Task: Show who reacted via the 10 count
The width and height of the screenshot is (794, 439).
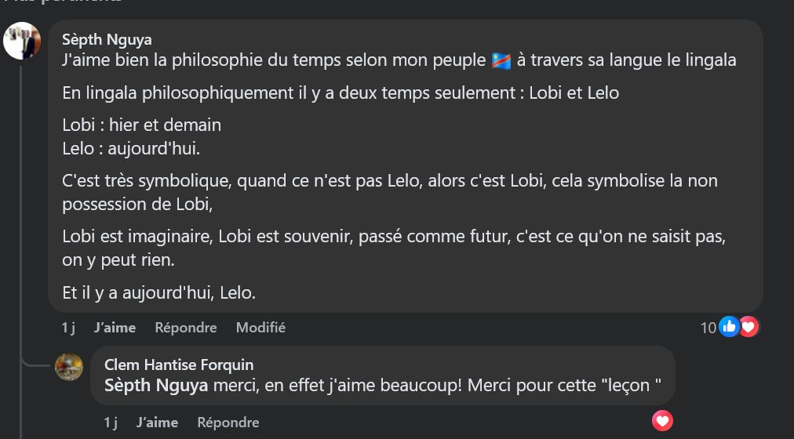Action: coord(708,328)
